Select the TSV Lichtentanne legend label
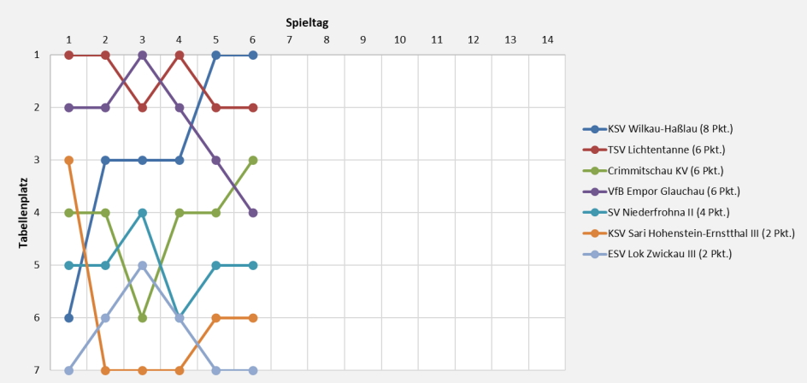807x383 pixels. [x=665, y=150]
